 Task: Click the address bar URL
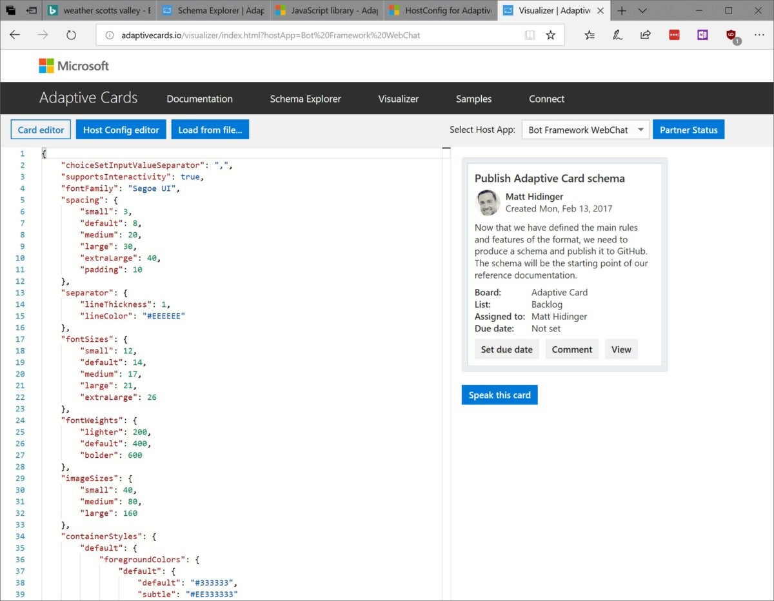coord(271,35)
